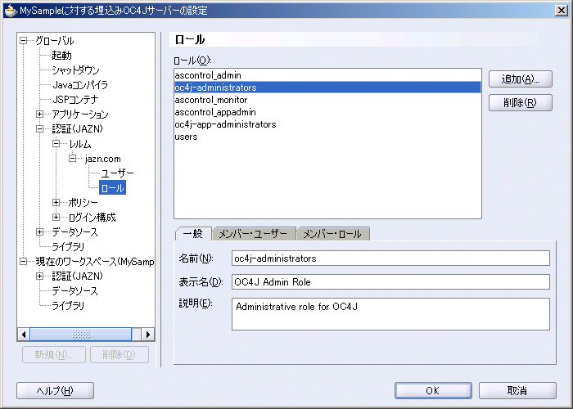
Task: Select シャットダウン in the tree
Action: [x=75, y=70]
